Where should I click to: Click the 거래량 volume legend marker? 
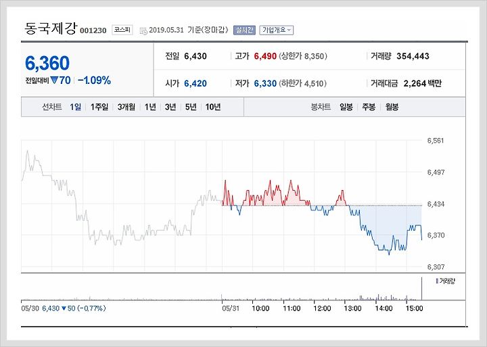tap(437, 281)
